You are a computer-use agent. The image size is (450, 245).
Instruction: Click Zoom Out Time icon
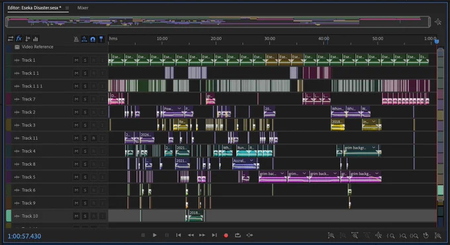367,236
